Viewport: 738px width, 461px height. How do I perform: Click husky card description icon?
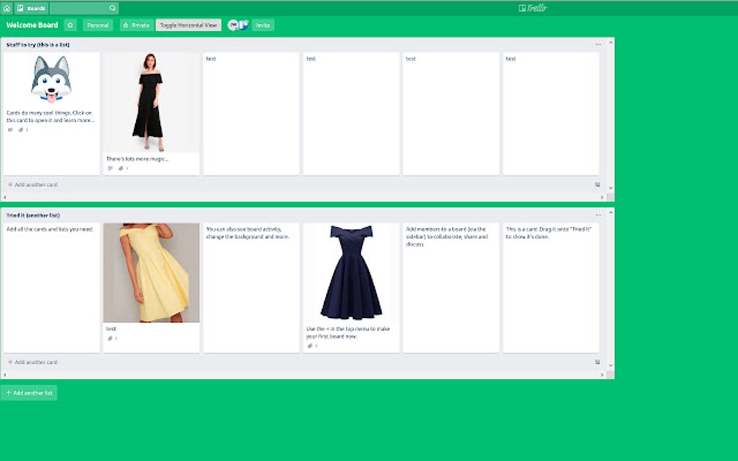click(x=10, y=129)
